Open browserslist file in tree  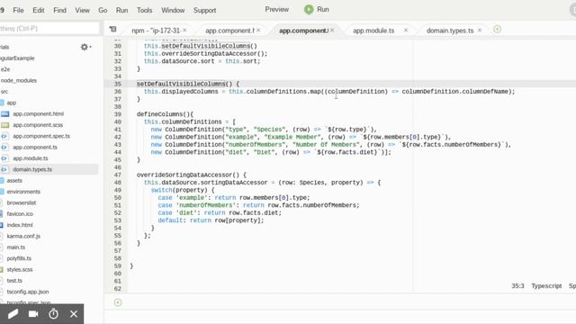(22, 202)
